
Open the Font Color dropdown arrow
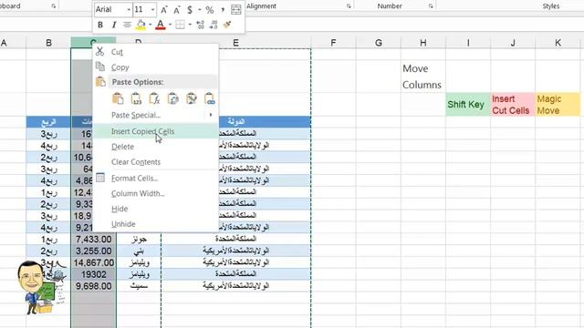click(x=170, y=25)
